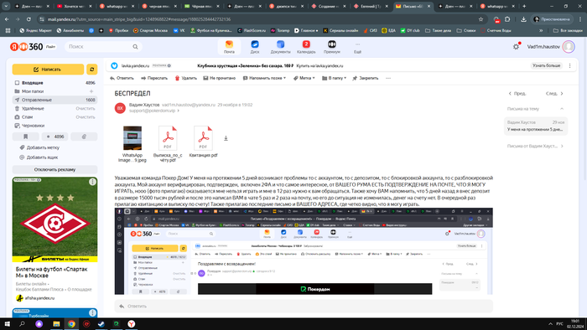Open the Документы service icon
Screen dimensions: 587x330
[x=280, y=47]
